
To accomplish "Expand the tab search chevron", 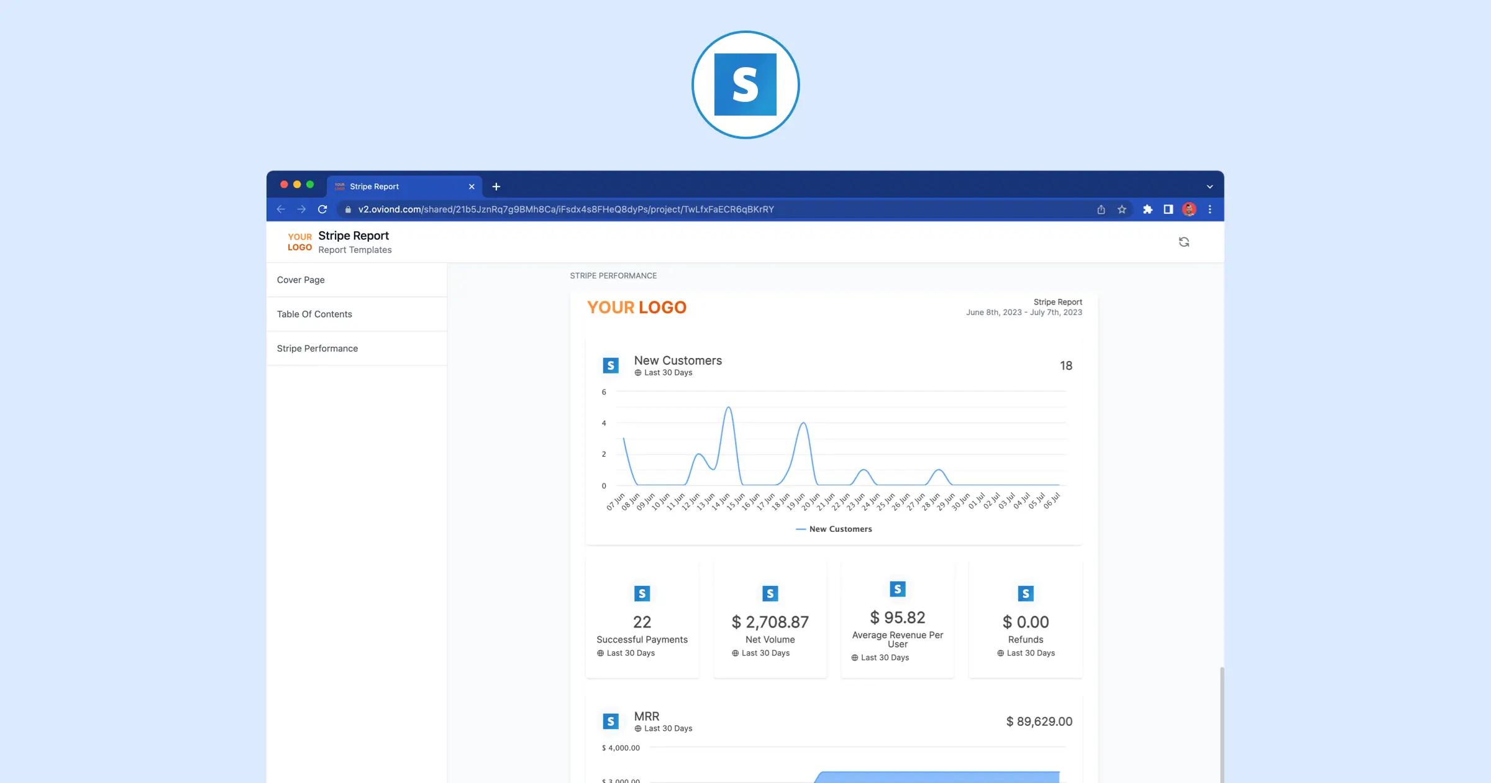I will pos(1210,186).
